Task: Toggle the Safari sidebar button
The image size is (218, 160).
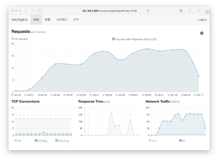Action: click(x=39, y=11)
